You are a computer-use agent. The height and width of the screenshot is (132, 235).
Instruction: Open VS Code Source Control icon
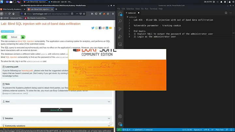coord(120,29)
